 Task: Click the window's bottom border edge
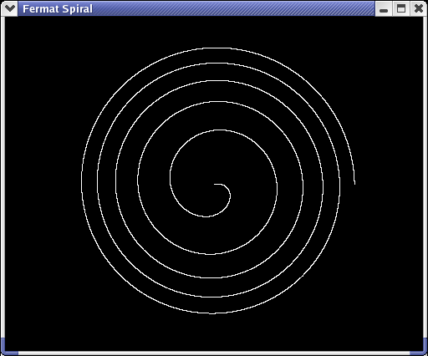[214, 353]
